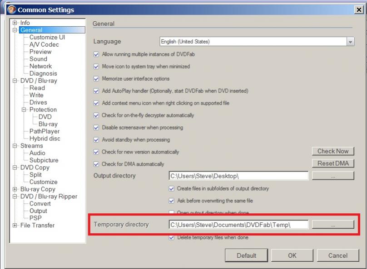Click the Output directory path field

pos(238,176)
